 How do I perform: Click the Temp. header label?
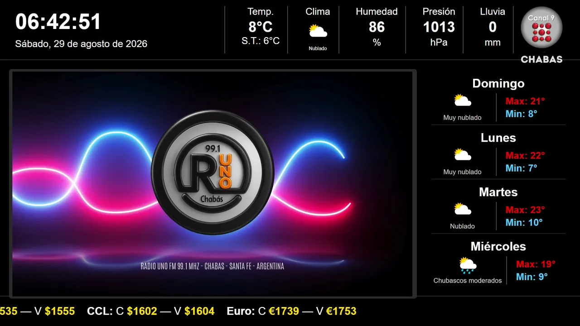point(261,12)
